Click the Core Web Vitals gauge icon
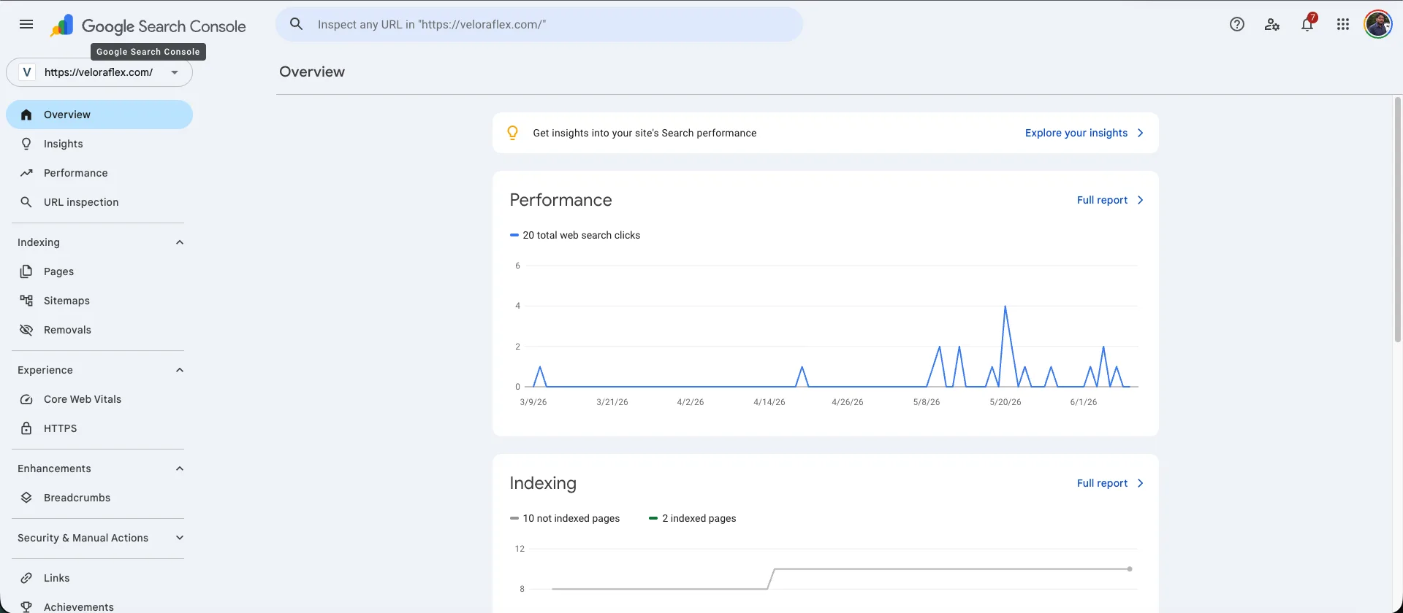Viewport: 1403px width, 613px height. click(26, 399)
